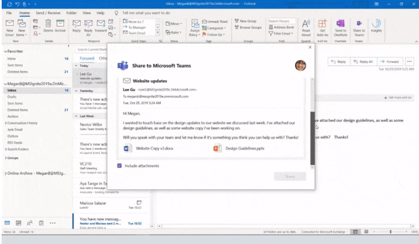Select the Drafts folder
The width and height of the screenshot is (419, 244).
pos(12,97)
